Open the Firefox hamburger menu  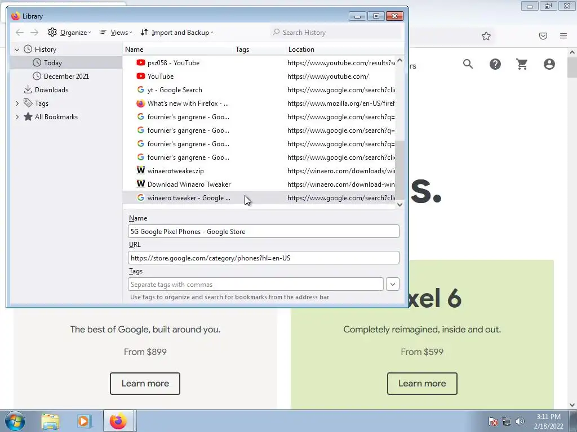[563, 36]
